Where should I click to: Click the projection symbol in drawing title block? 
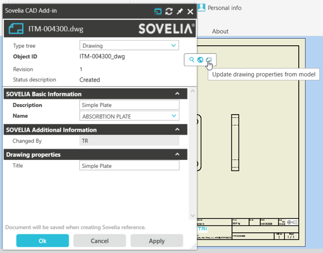click(x=292, y=222)
